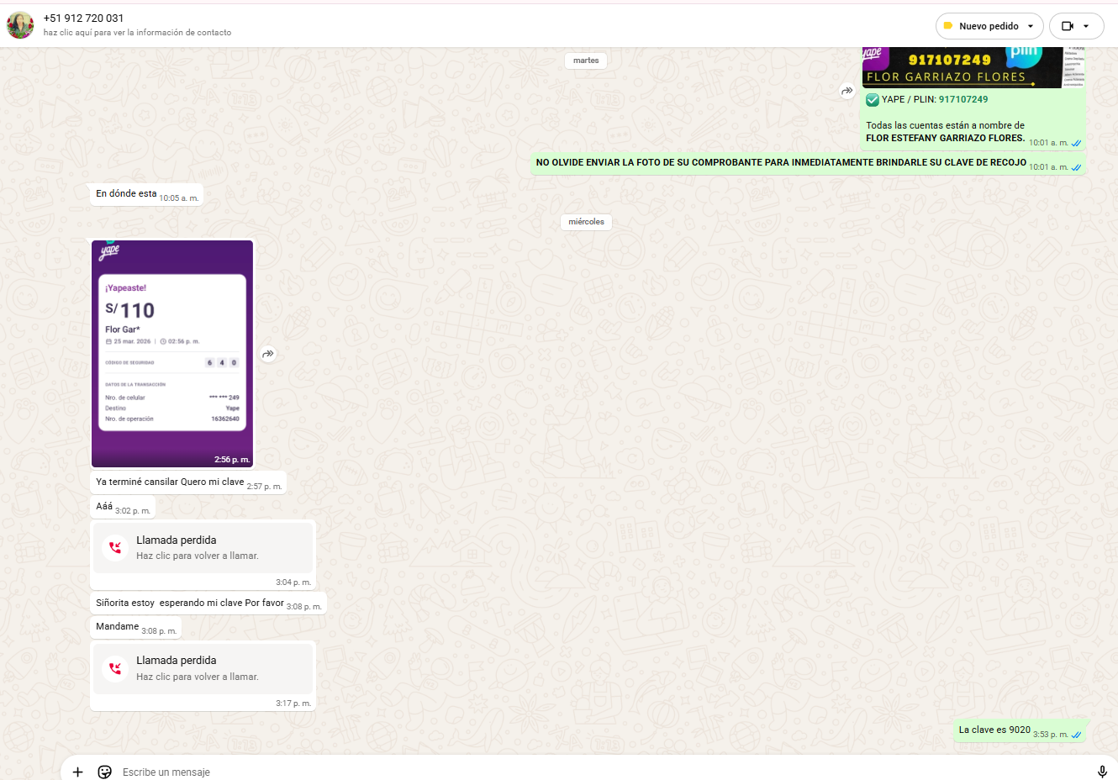
Task: Click the video call camera icon
Action: tap(1068, 26)
